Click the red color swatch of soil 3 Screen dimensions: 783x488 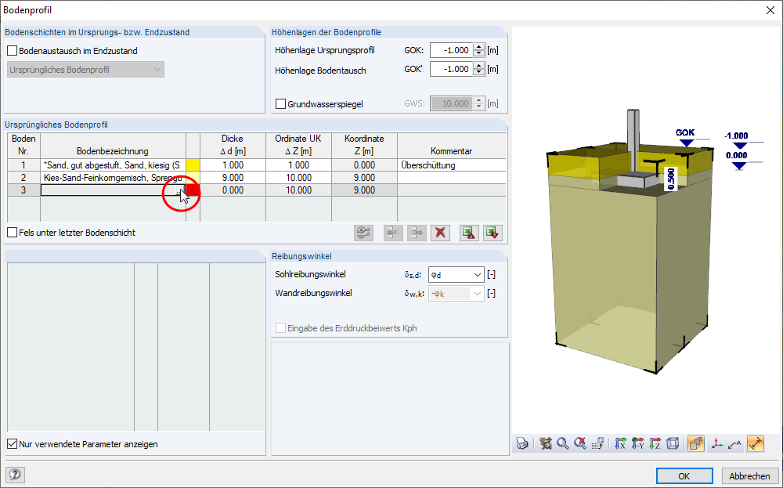pyautogui.click(x=193, y=190)
